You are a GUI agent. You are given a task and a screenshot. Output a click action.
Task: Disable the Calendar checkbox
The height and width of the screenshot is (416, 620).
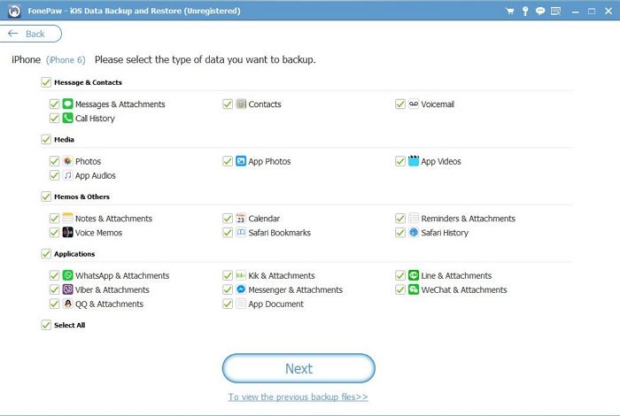click(228, 218)
